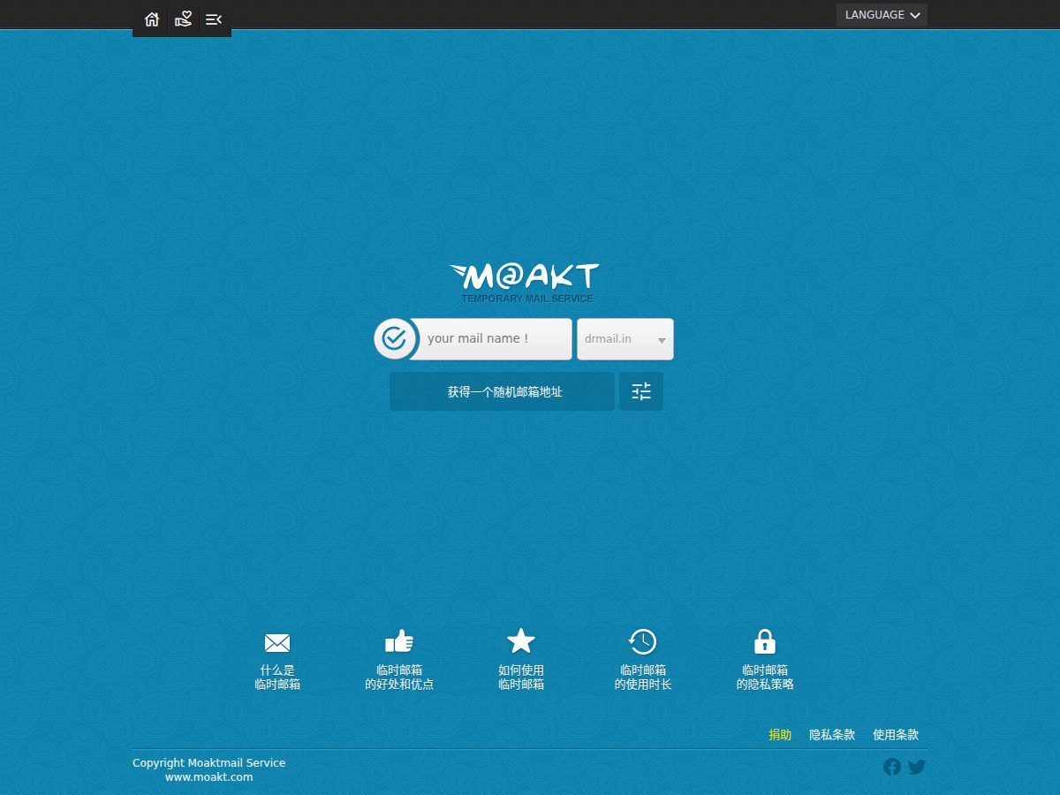The width and height of the screenshot is (1060, 795).
Task: Open the LANGUAGE dropdown
Action: 882,15
